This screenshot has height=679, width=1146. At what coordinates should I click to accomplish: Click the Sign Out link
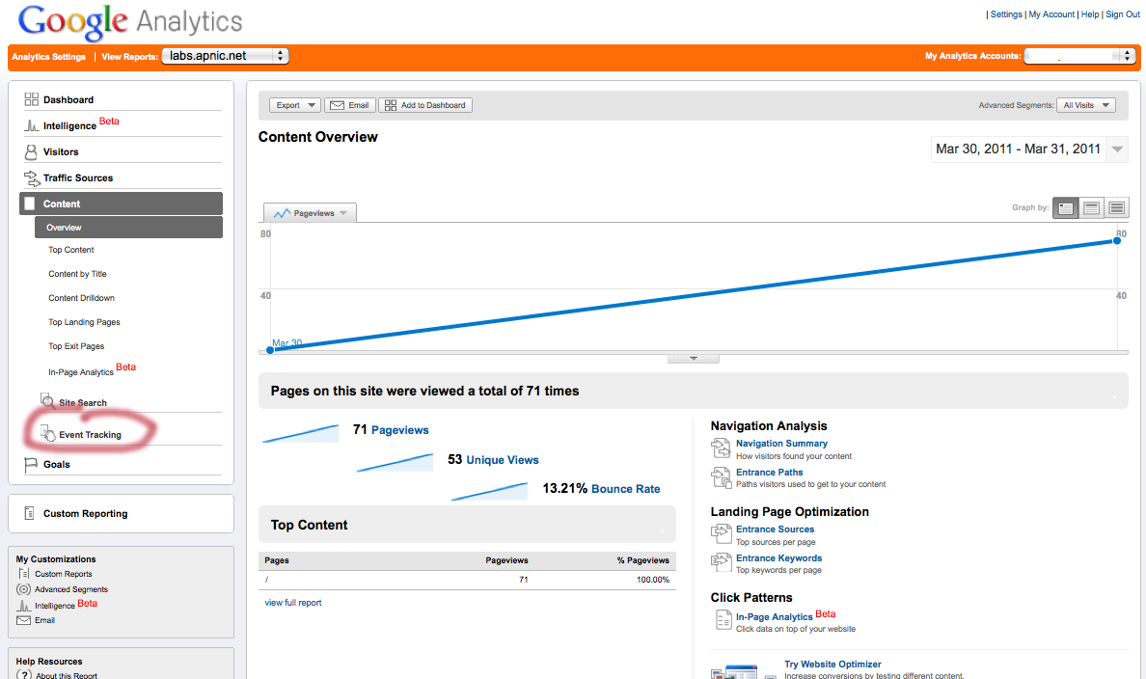point(1123,14)
